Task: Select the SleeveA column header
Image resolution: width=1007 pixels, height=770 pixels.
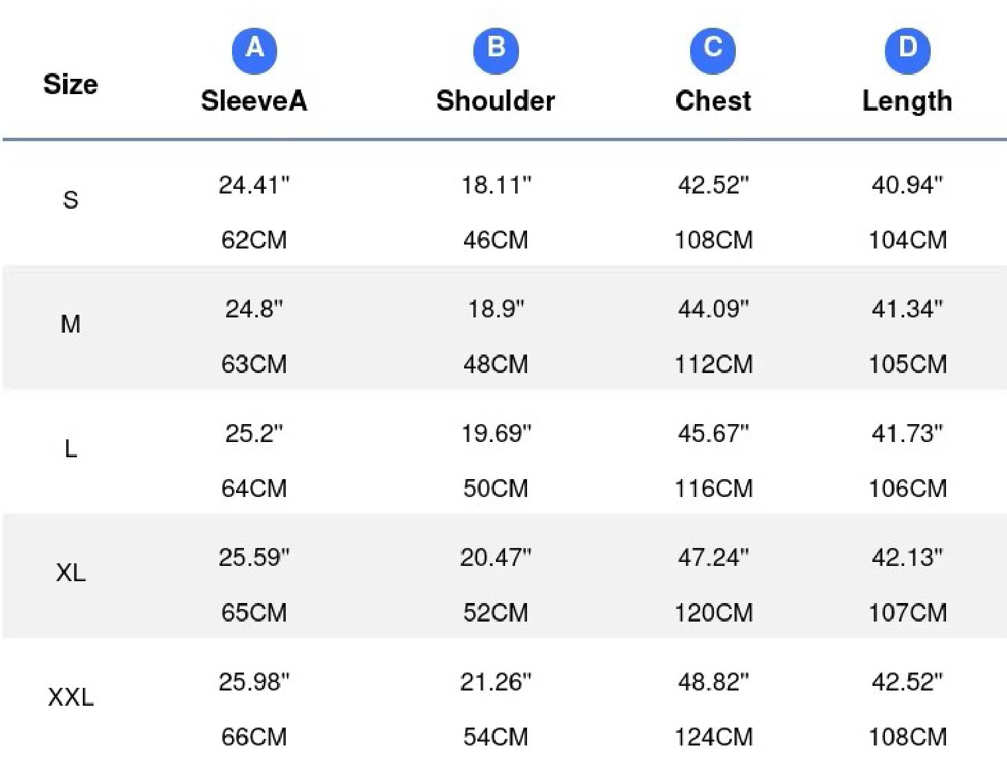Action: pos(254,101)
